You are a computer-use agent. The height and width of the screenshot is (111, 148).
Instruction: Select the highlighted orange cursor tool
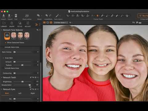click(97, 16)
